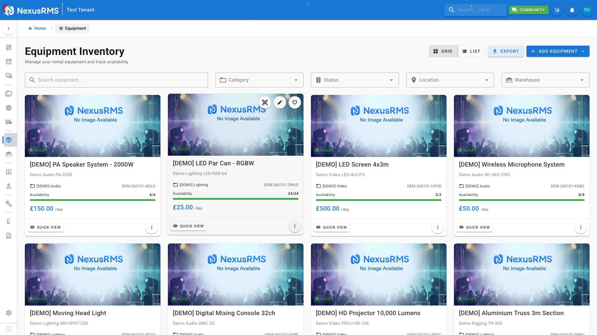
Task: Click QR code icon on LED Par Can card
Action: click(x=265, y=102)
